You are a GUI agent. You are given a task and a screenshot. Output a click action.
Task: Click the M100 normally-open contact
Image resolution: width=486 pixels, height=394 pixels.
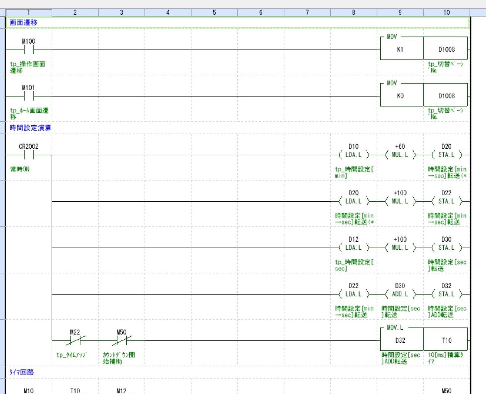pyautogui.click(x=29, y=50)
